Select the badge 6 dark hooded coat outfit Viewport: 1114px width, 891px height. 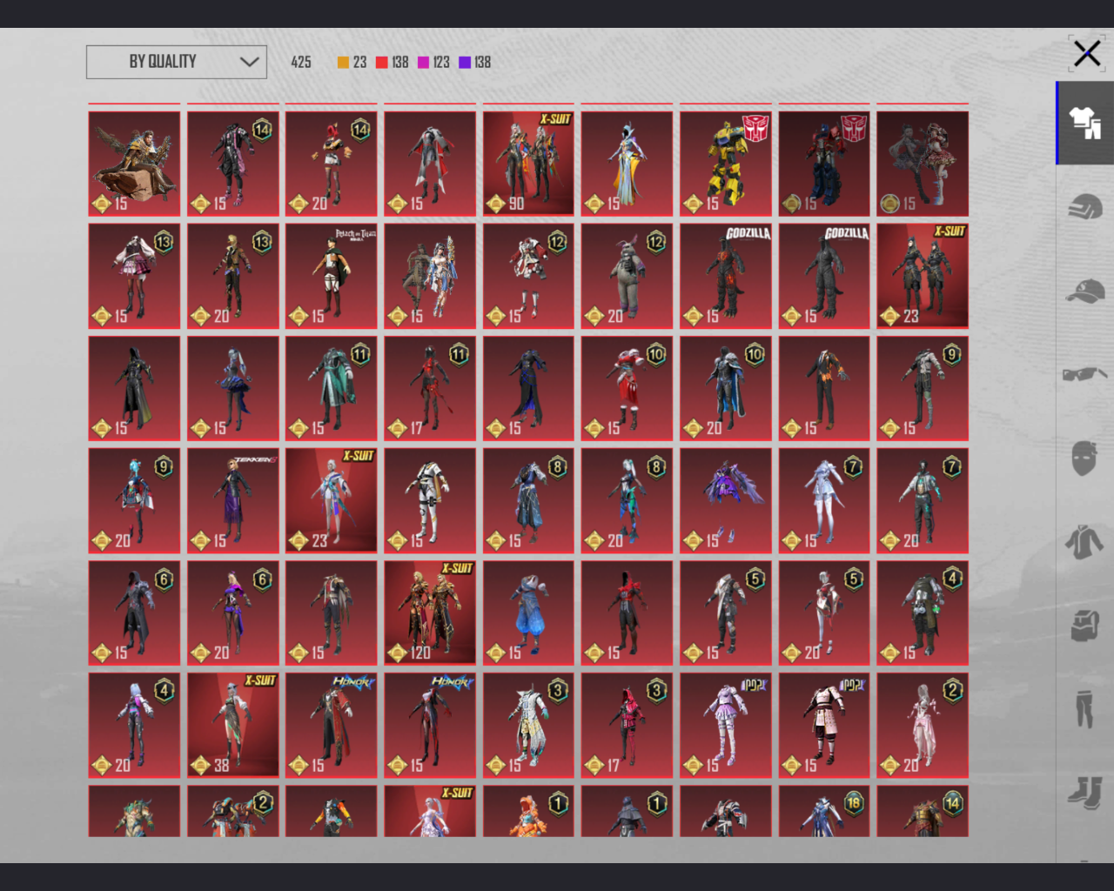click(134, 613)
